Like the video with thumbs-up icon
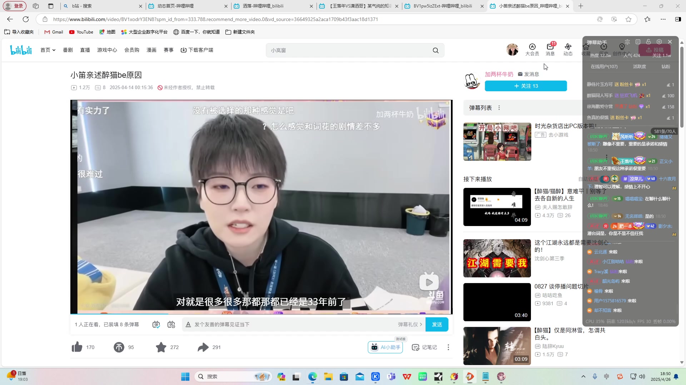 point(77,347)
